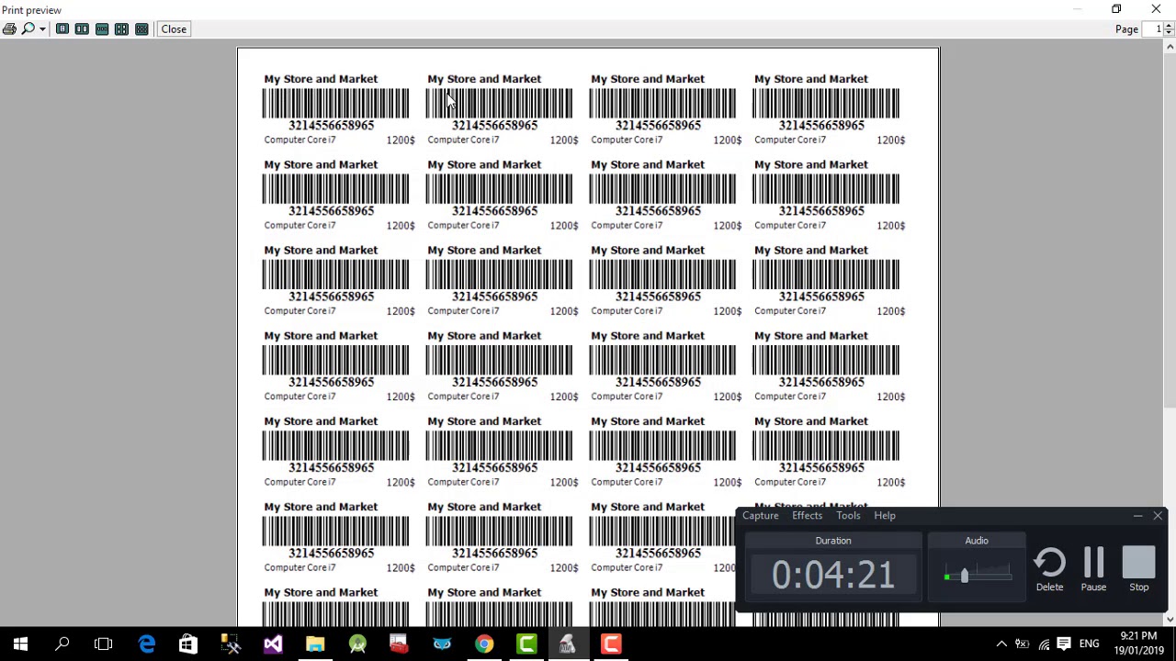The height and width of the screenshot is (661, 1176).
Task: Open the taskbar clock showing 9:21 PM
Action: (x=1138, y=644)
